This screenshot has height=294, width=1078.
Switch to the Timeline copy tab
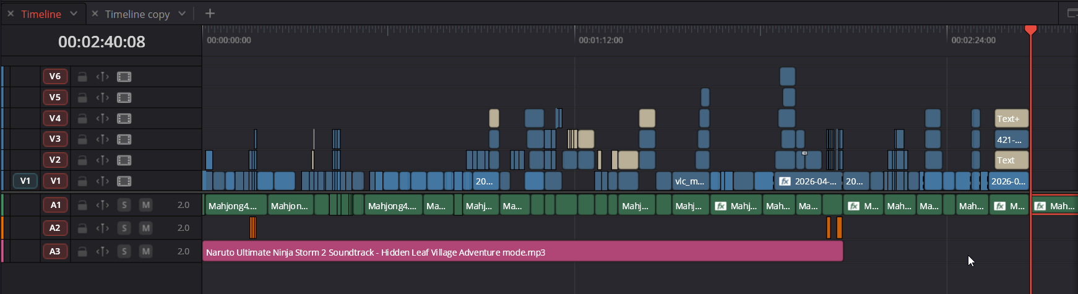[137, 14]
